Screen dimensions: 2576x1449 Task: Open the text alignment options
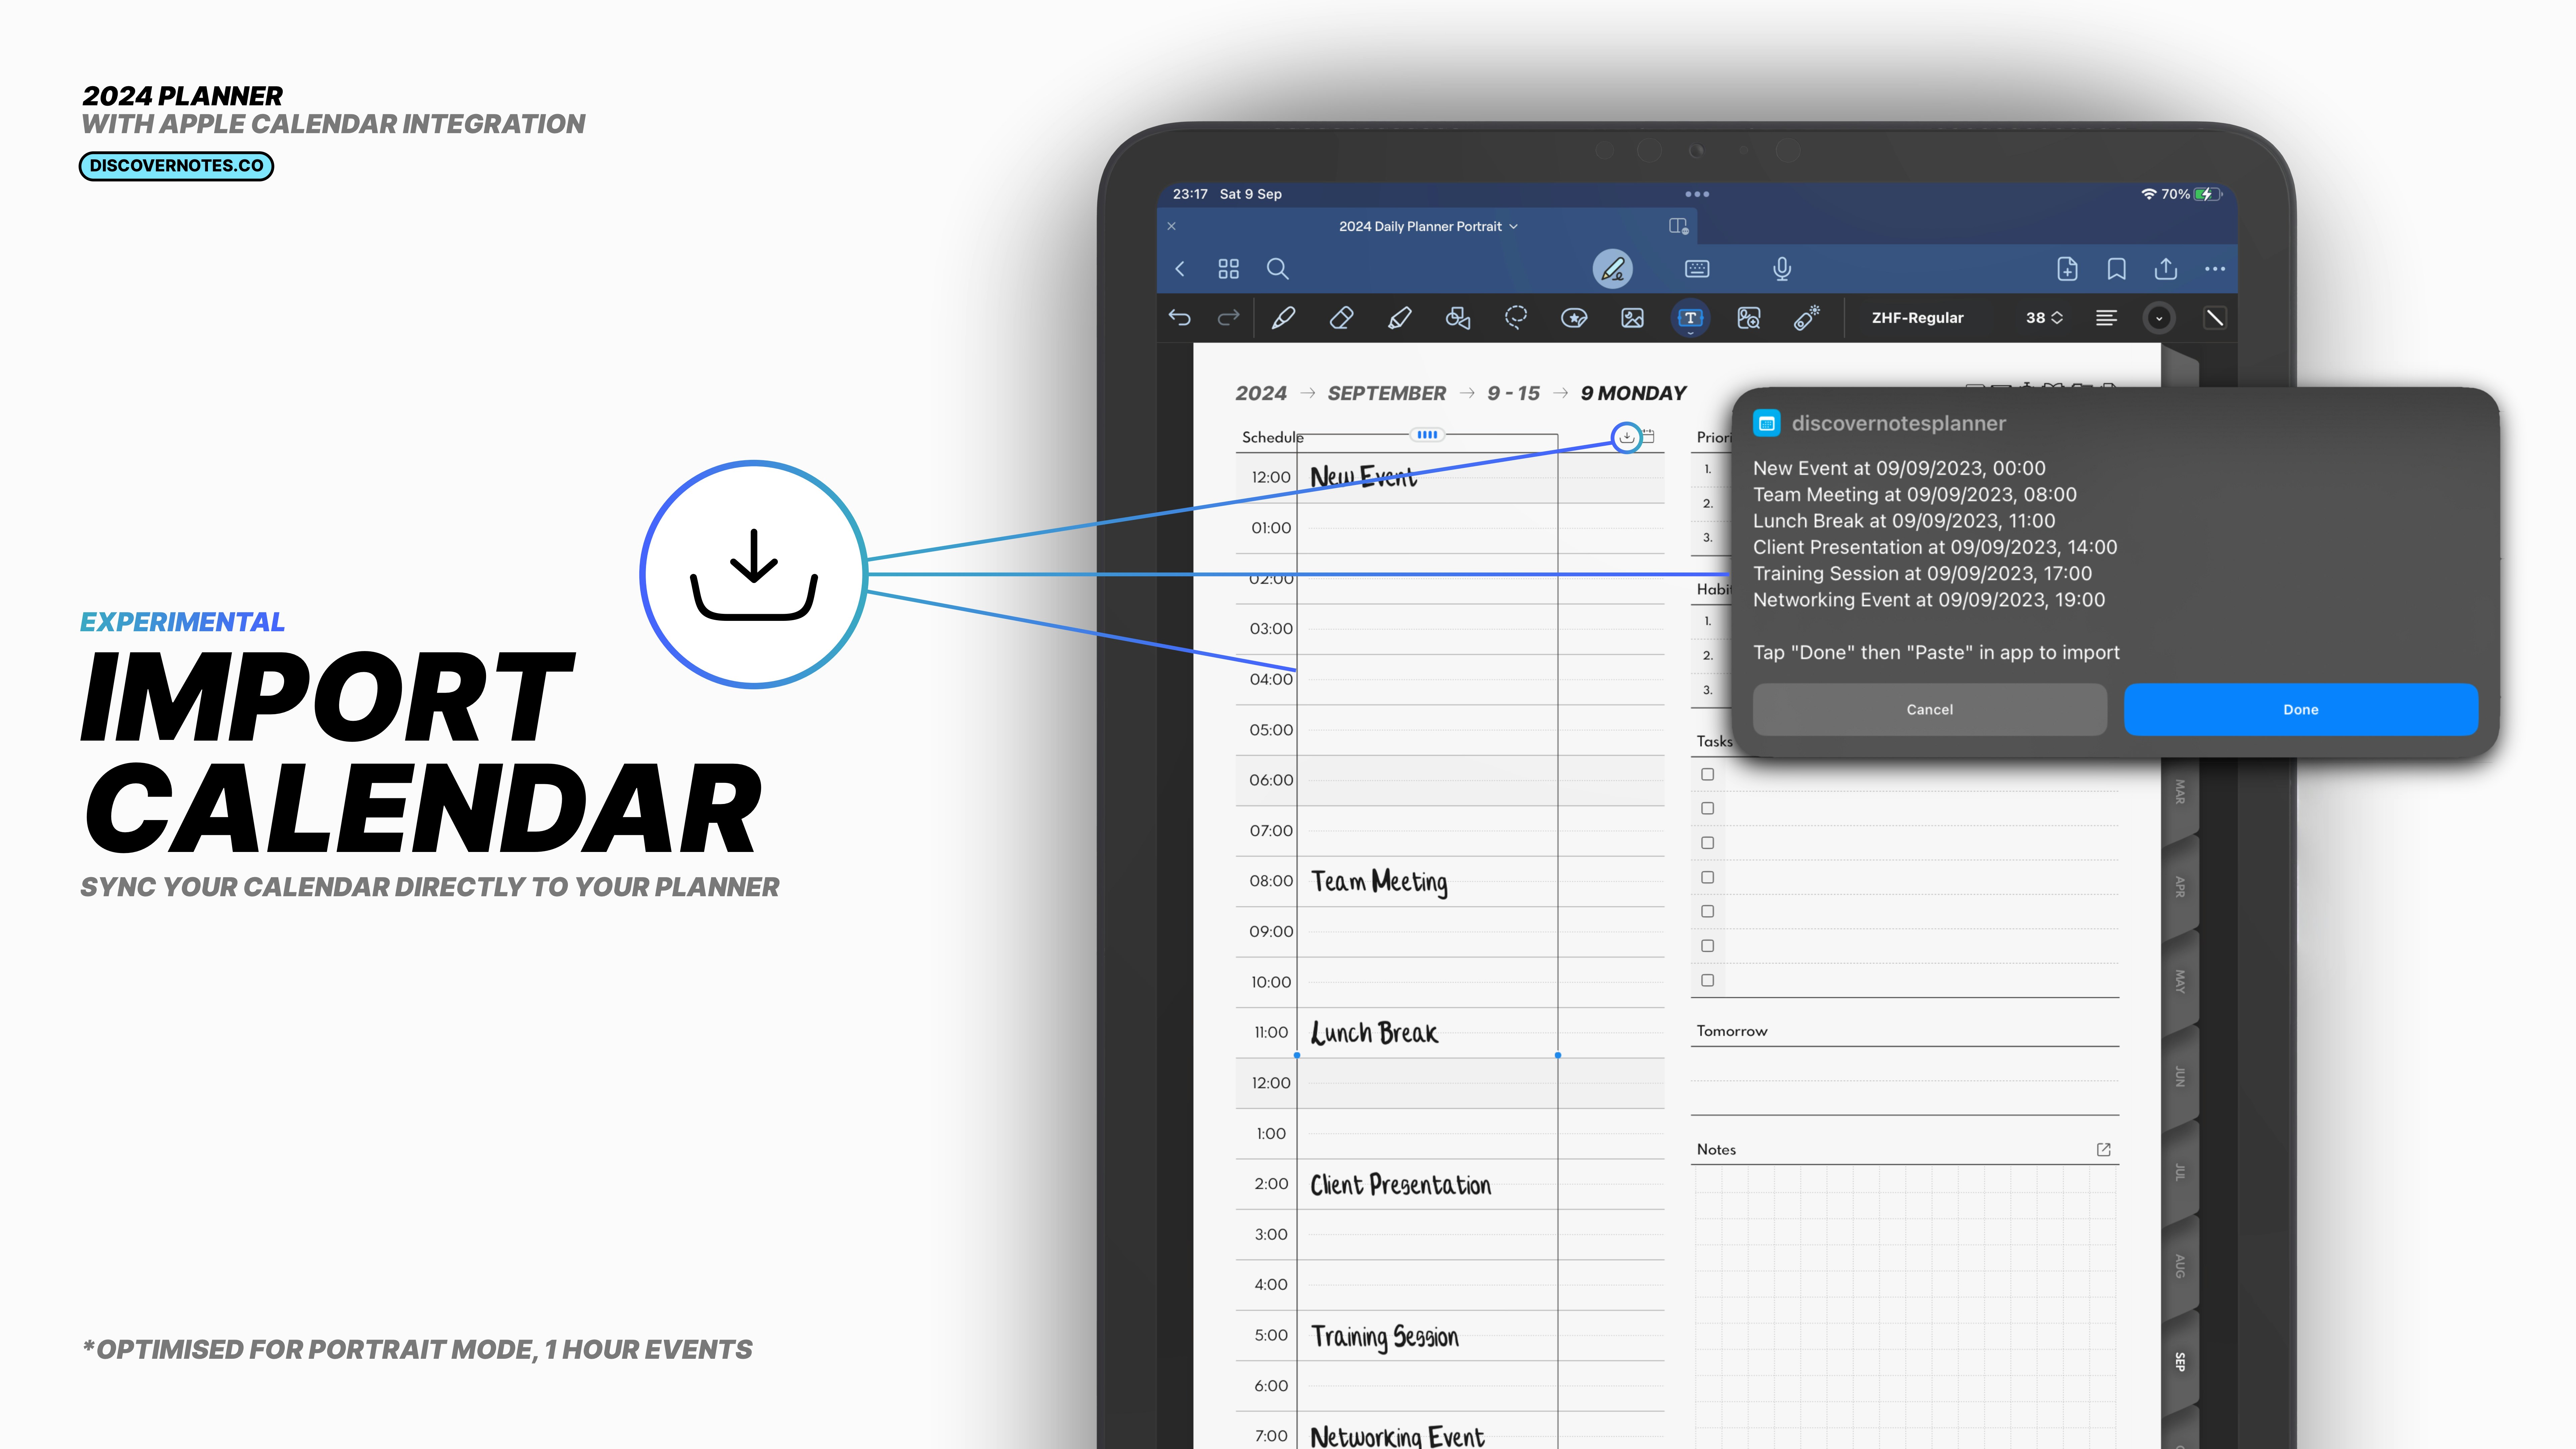[x=2106, y=318]
